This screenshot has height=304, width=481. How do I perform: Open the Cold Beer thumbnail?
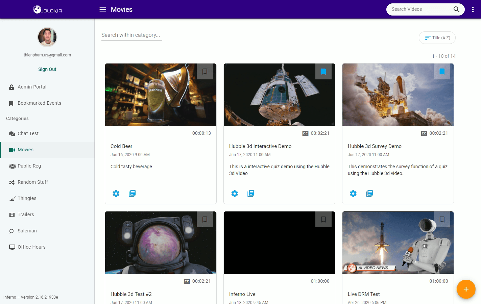pyautogui.click(x=161, y=95)
